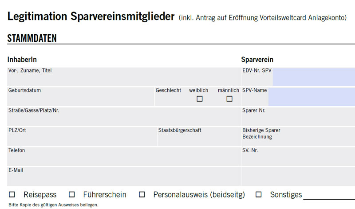Enable the Personalausweis (beidseitg) checkbox

[142, 195]
